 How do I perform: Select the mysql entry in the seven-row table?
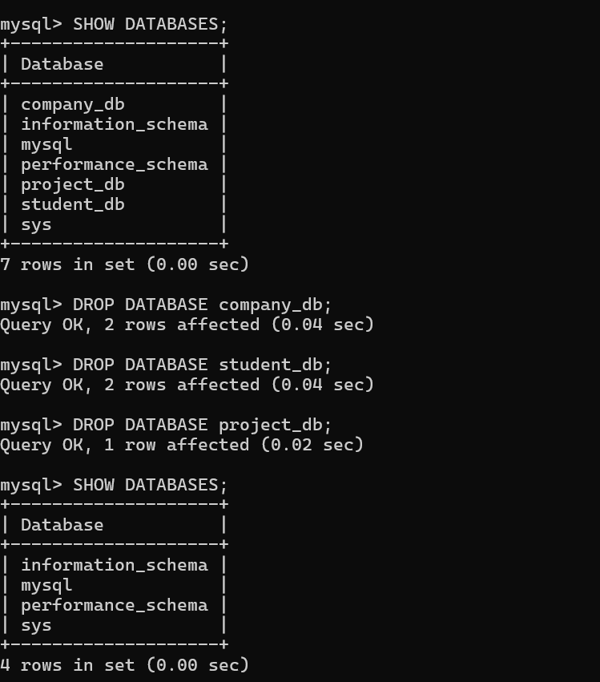46,144
